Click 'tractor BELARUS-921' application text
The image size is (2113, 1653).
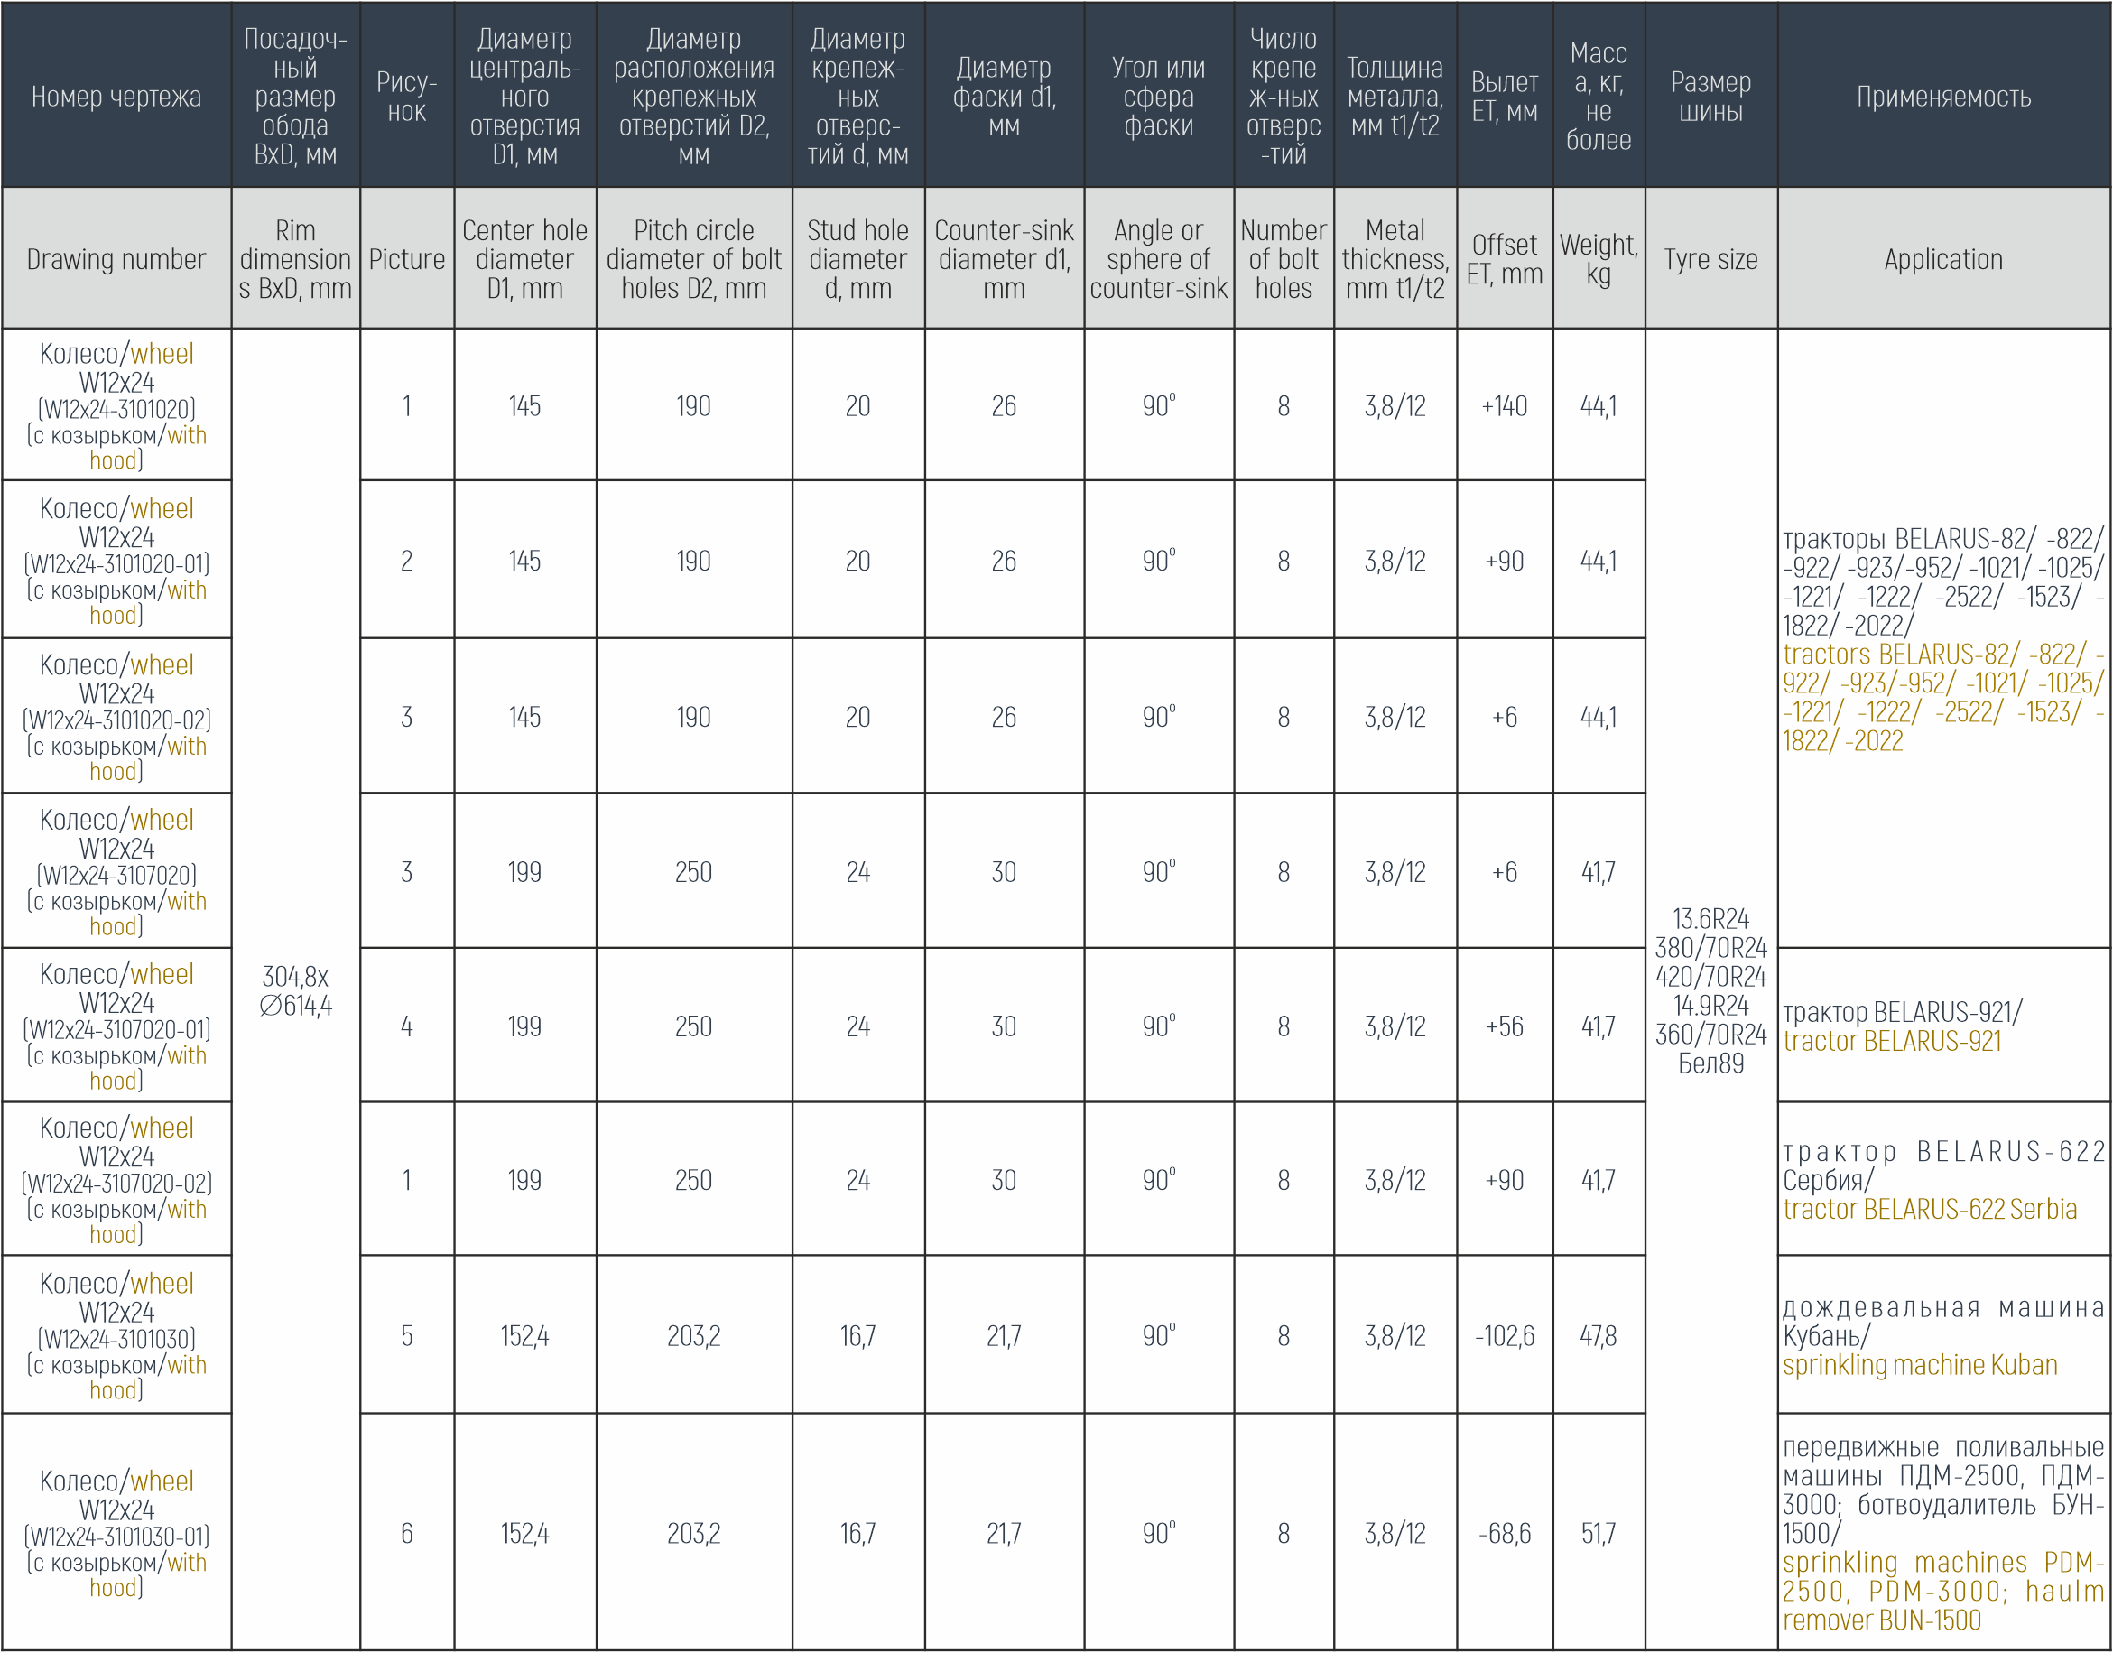click(x=1892, y=1041)
